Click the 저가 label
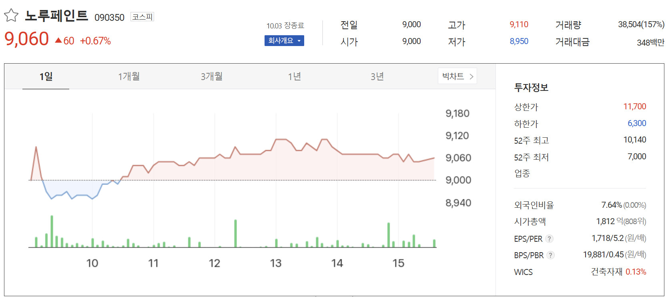The width and height of the screenshot is (668, 297). click(x=457, y=42)
